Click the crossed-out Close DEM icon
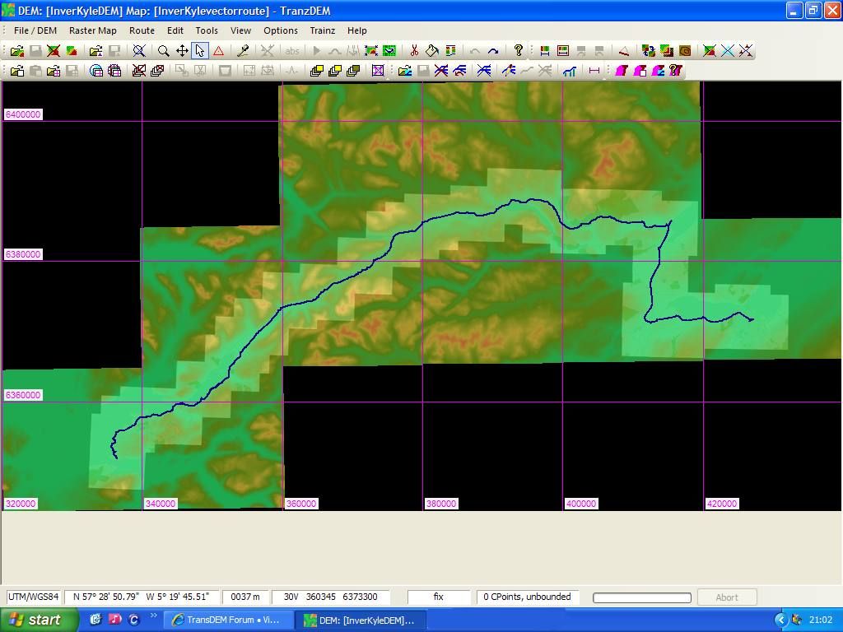The width and height of the screenshot is (843, 632). tap(54, 51)
